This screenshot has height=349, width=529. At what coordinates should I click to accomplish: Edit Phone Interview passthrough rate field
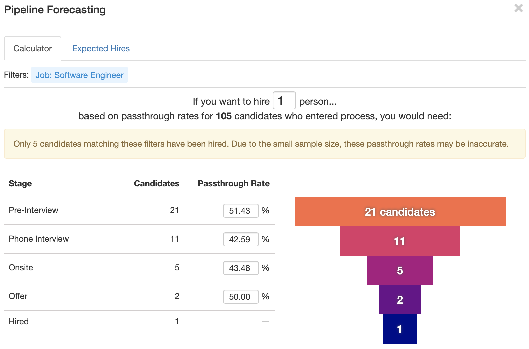pos(241,239)
